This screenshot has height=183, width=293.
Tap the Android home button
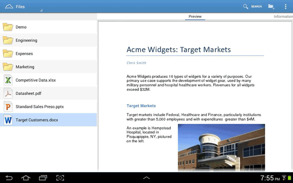[x=26, y=178]
